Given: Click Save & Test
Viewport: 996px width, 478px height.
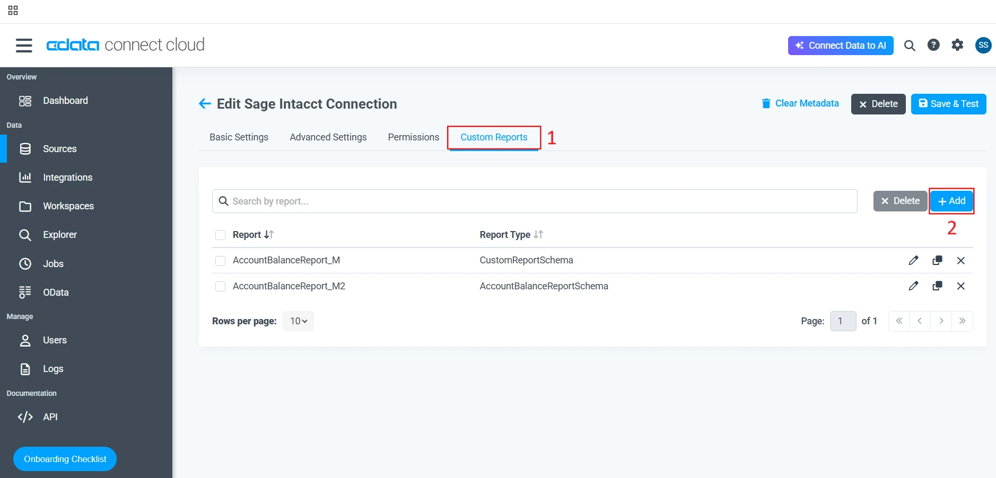Looking at the screenshot, I should pos(948,104).
